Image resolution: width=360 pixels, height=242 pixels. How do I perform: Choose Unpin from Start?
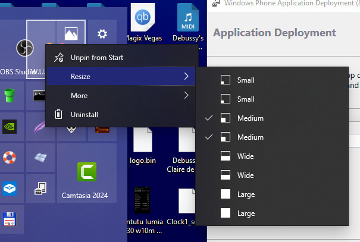coord(97,58)
